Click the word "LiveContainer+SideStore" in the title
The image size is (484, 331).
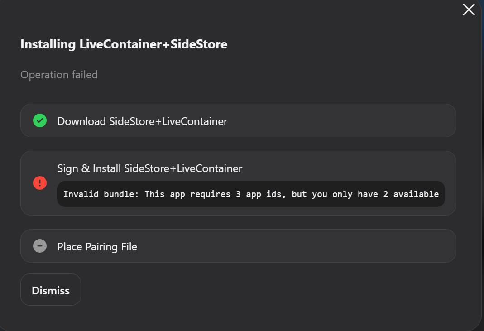click(153, 44)
